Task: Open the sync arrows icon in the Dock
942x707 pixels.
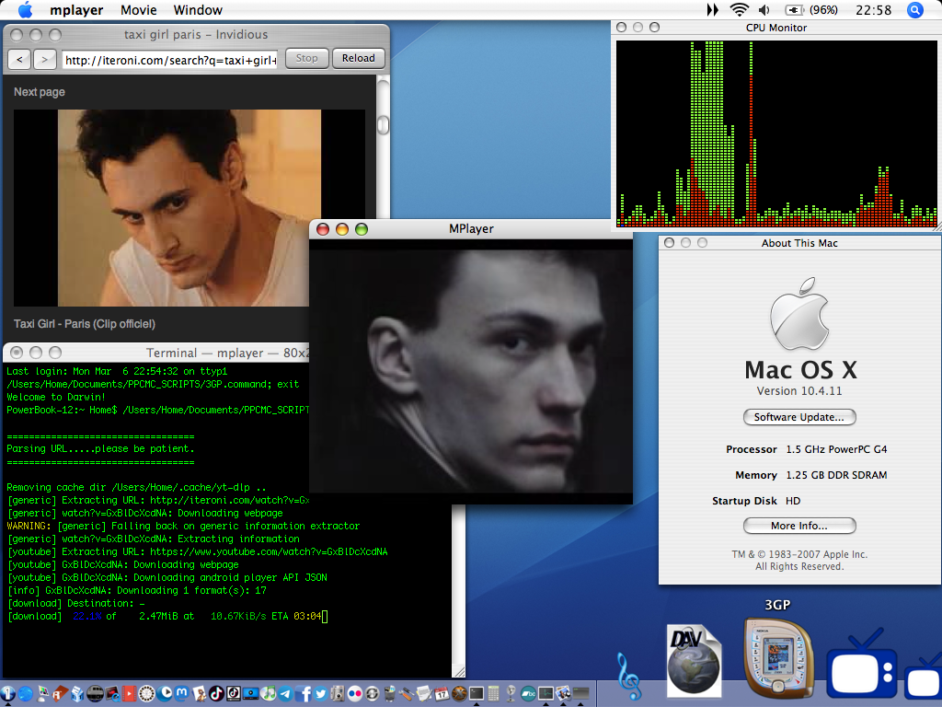Action: (372, 694)
